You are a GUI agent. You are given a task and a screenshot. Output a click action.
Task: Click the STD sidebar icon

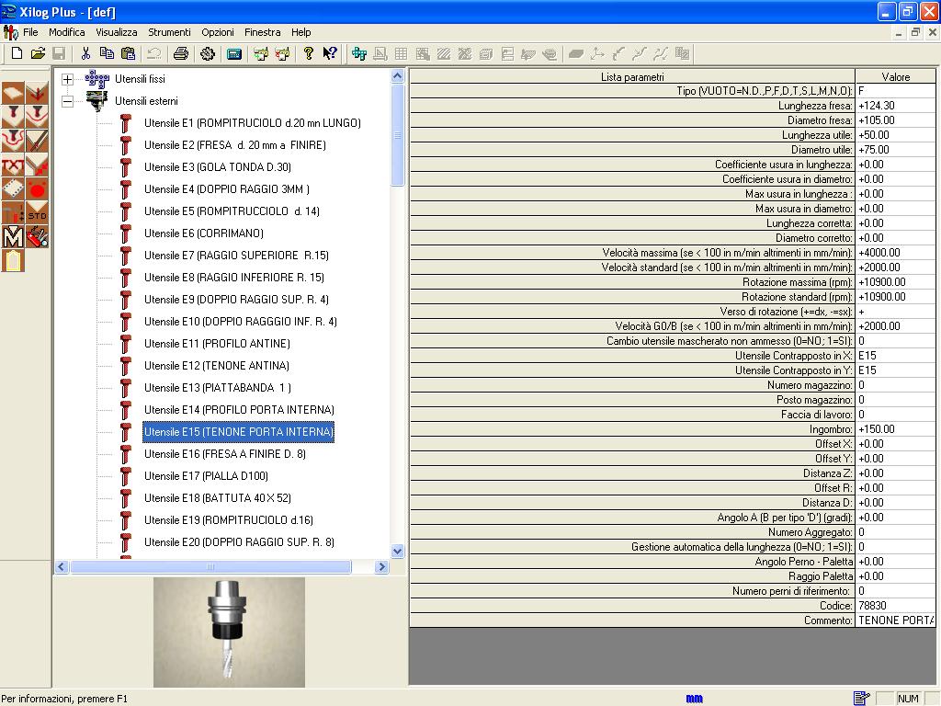[x=37, y=213]
